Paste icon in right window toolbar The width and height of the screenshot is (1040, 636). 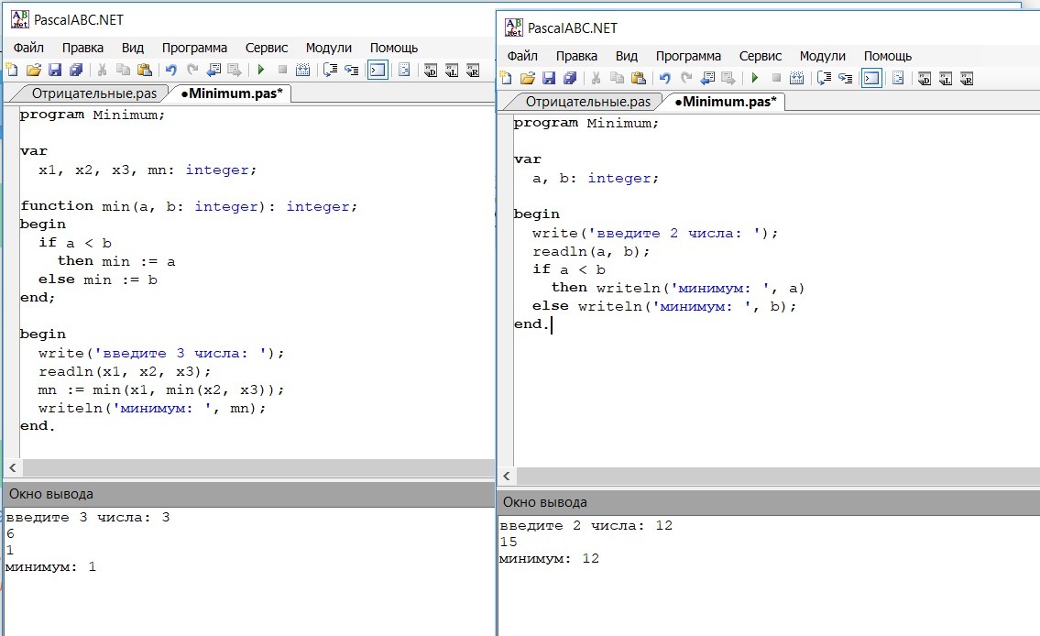(x=638, y=78)
